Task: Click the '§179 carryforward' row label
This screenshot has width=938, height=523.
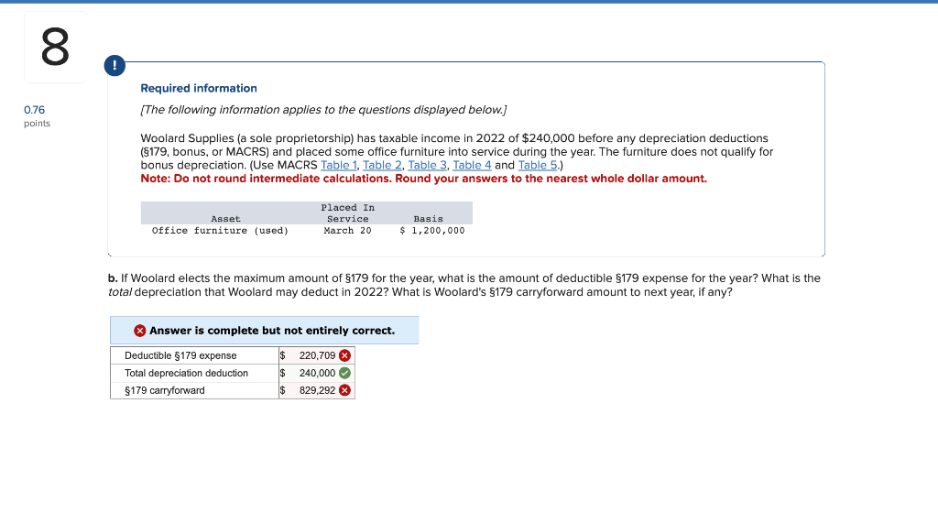Action: [165, 390]
